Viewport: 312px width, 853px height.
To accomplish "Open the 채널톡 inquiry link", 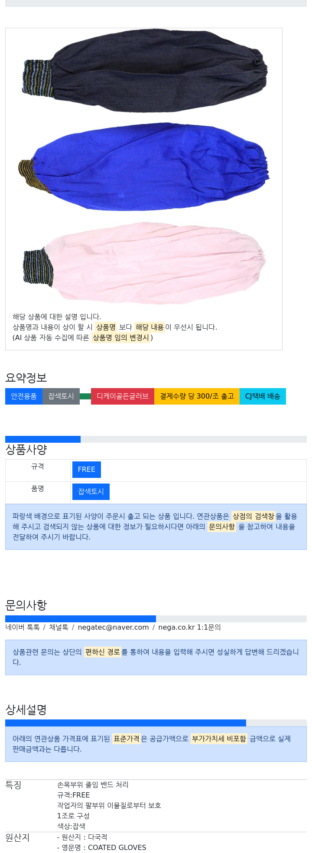I will [x=58, y=627].
